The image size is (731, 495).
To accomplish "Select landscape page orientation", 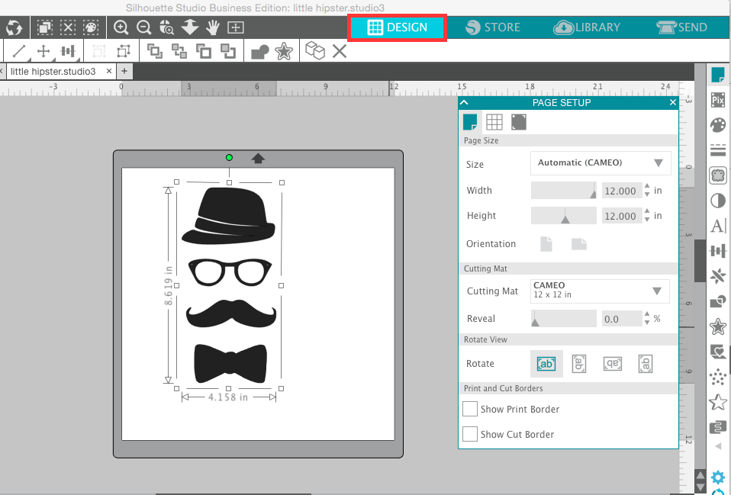I will [x=578, y=243].
